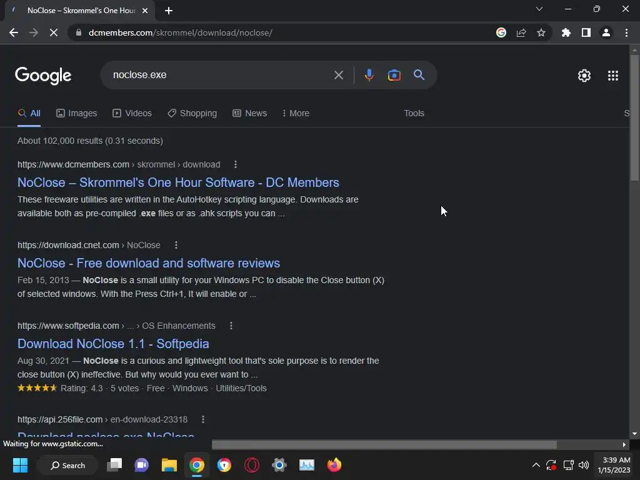The width and height of the screenshot is (640, 480).
Task: Open the Google apps grid
Action: coord(613,76)
